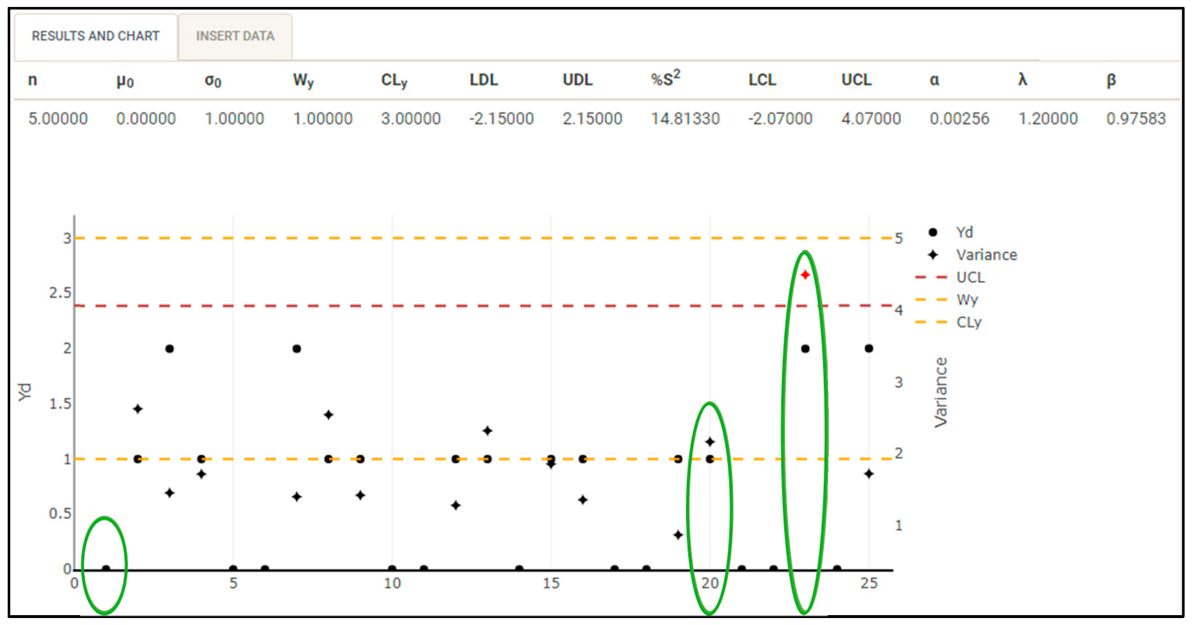Click Yd zero point at sample 1

106,569
